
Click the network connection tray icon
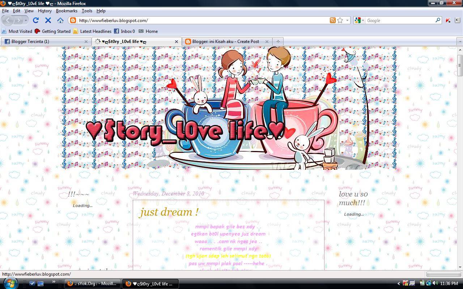[x=429, y=284]
